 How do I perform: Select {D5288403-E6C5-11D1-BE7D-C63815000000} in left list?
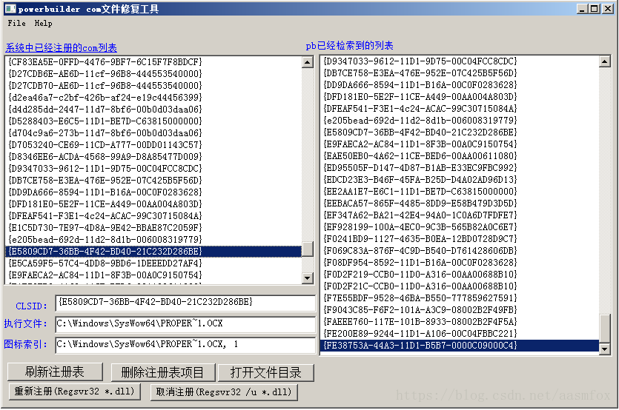coord(153,121)
